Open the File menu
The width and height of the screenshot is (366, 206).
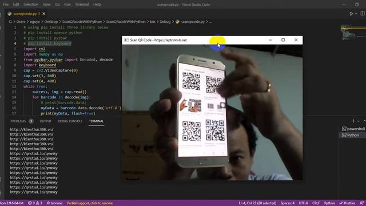pos(6,4)
